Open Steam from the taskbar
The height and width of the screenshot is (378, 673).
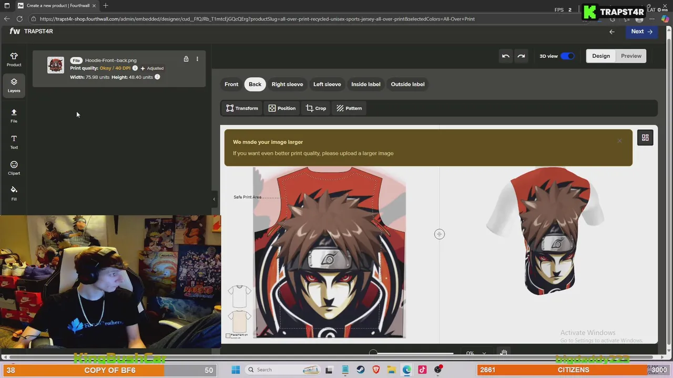(x=360, y=370)
